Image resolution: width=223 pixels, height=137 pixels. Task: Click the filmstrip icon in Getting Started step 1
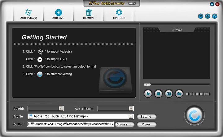click(40, 52)
